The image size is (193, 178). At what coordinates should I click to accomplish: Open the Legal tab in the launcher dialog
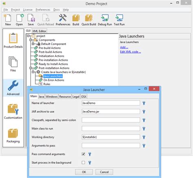(x=76, y=97)
